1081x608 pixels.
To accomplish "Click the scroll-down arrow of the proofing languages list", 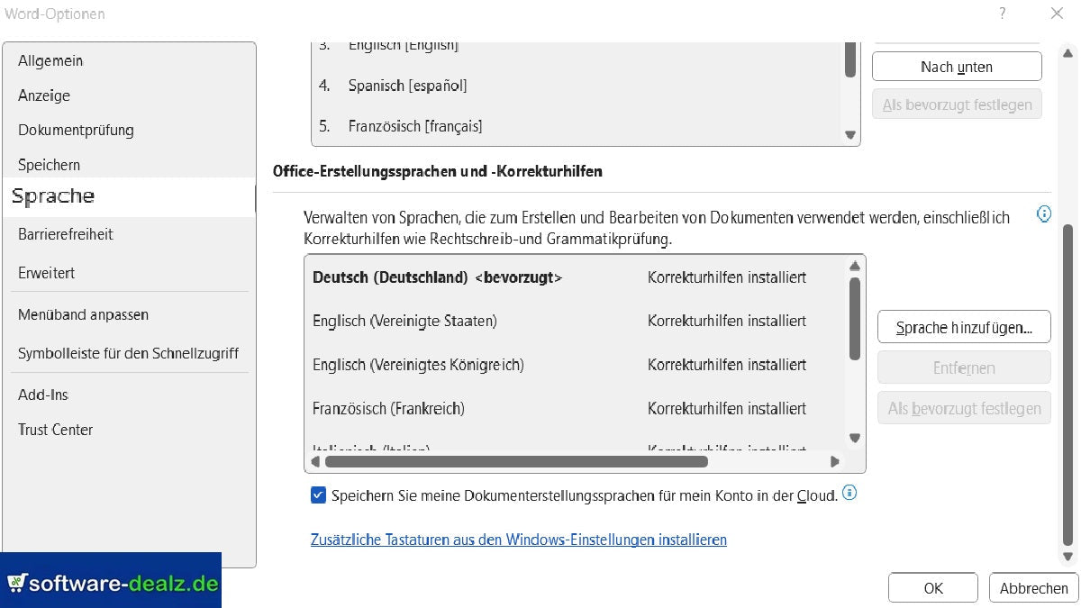I will (x=854, y=438).
